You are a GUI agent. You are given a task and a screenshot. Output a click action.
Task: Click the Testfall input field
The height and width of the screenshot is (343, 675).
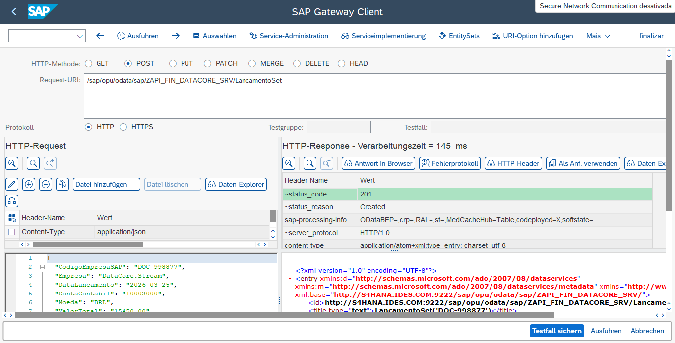coord(548,127)
